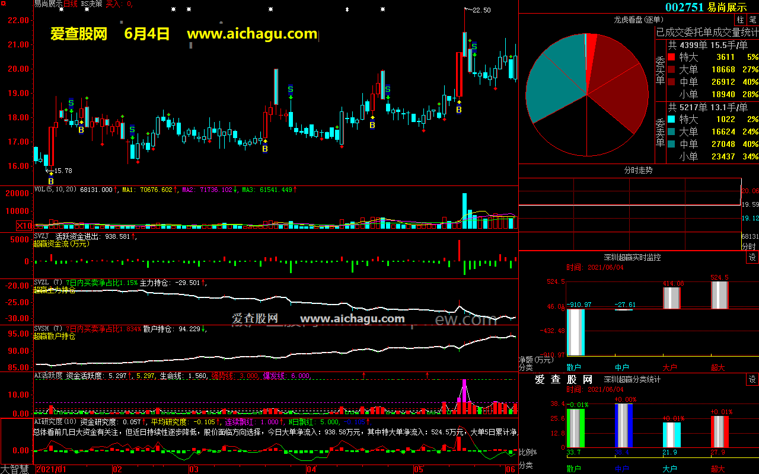Image resolution: width=759 pixels, height=474 pixels.
Task: Click the B buy marker at 15.78 low
Action: pyautogui.click(x=50, y=181)
